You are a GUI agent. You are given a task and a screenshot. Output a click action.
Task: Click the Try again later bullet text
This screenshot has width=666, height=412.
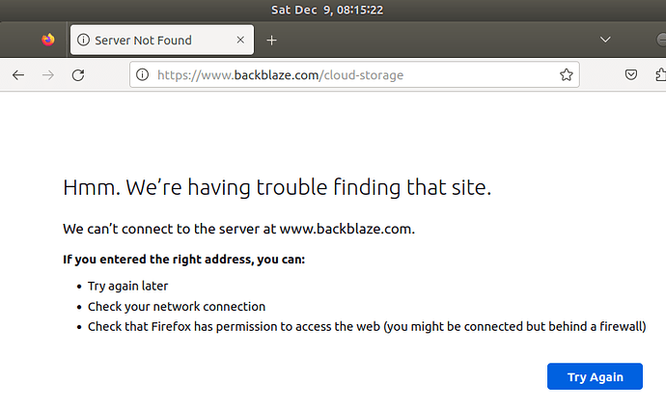(x=127, y=286)
